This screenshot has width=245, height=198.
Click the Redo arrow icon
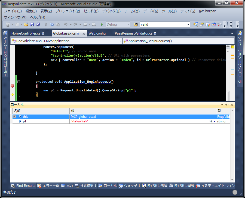(x=75, y=24)
